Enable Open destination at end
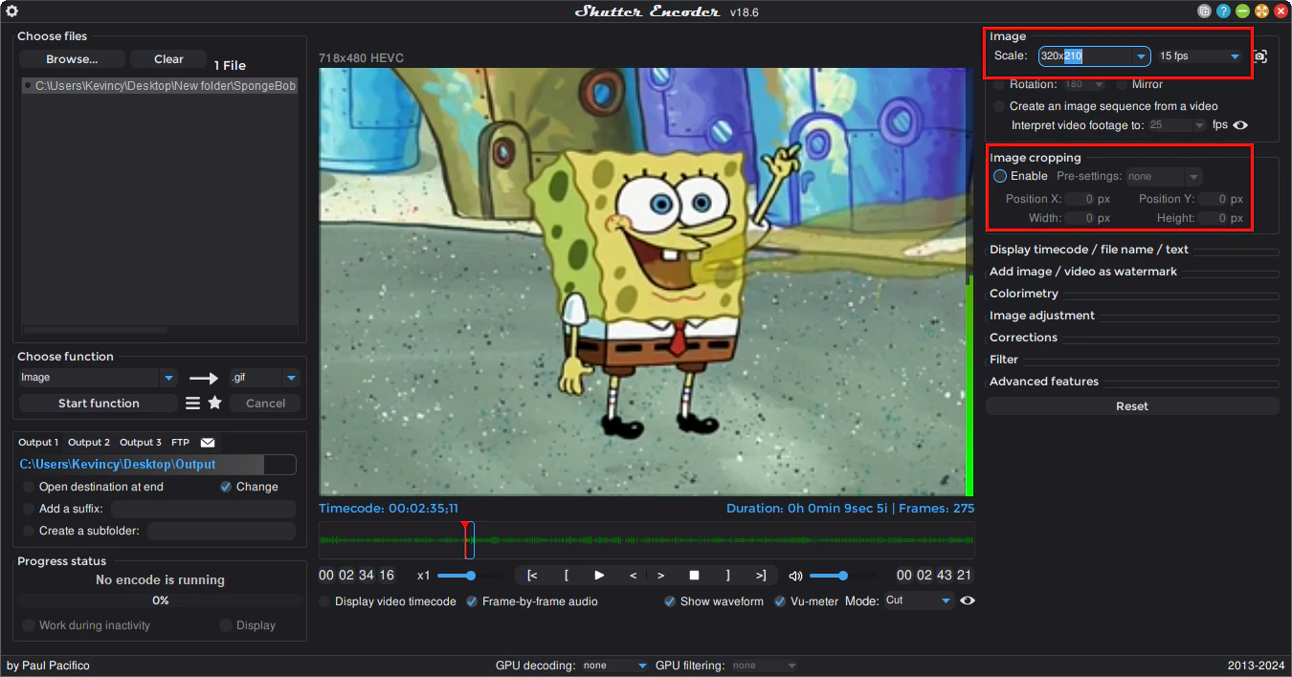Screen dimensions: 1292x677 29,487
